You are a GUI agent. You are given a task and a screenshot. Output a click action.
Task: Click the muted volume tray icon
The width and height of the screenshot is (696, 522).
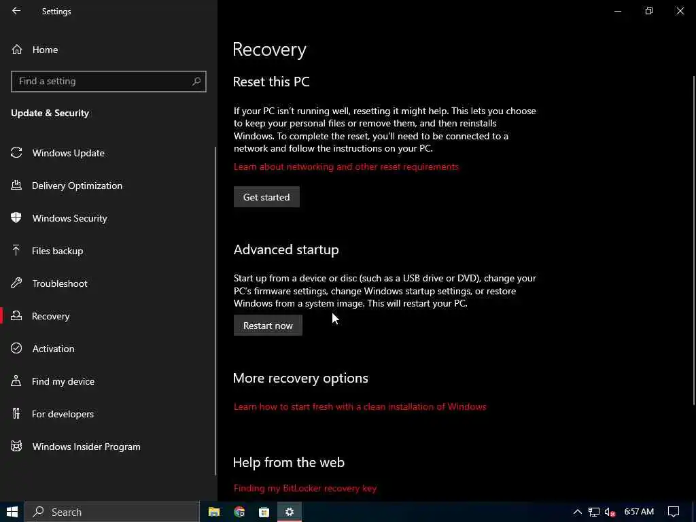(x=610, y=512)
